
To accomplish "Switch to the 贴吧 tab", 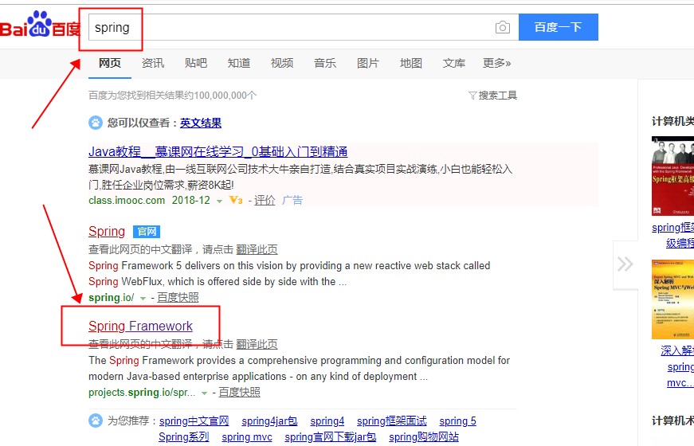I will (196, 63).
